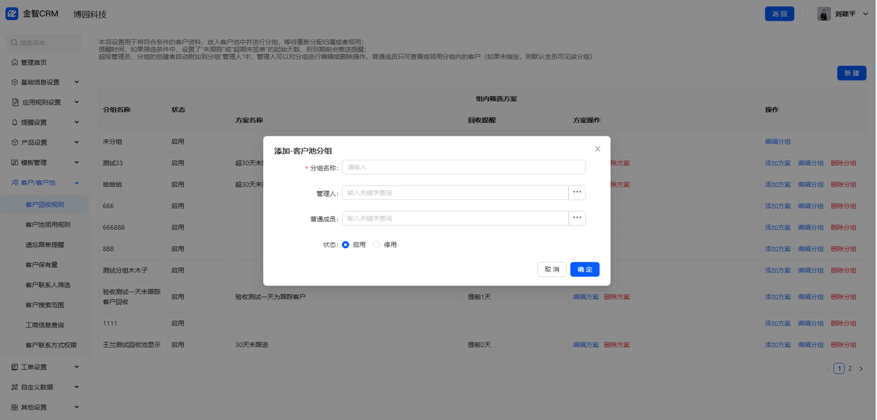Click the 工单设置 icon
This screenshot has width=877, height=420.
(14, 367)
